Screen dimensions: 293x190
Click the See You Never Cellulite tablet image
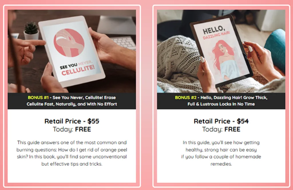(72, 51)
